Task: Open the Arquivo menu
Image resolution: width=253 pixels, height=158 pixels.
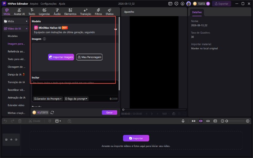Action: (34, 4)
